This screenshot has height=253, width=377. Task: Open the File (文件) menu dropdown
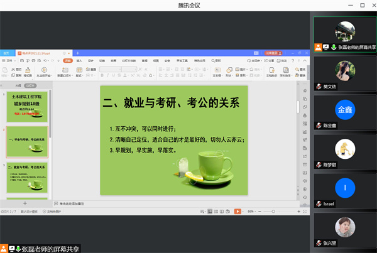click(x=8, y=60)
